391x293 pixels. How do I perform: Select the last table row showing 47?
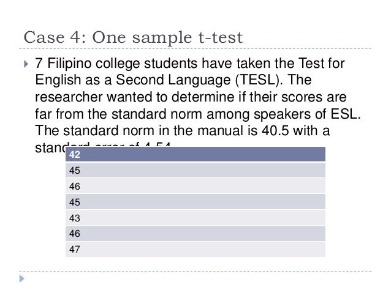[x=195, y=249]
